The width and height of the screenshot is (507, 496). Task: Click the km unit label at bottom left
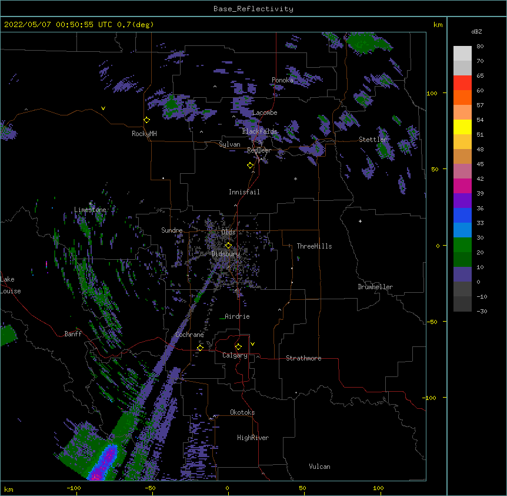[x=9, y=490]
